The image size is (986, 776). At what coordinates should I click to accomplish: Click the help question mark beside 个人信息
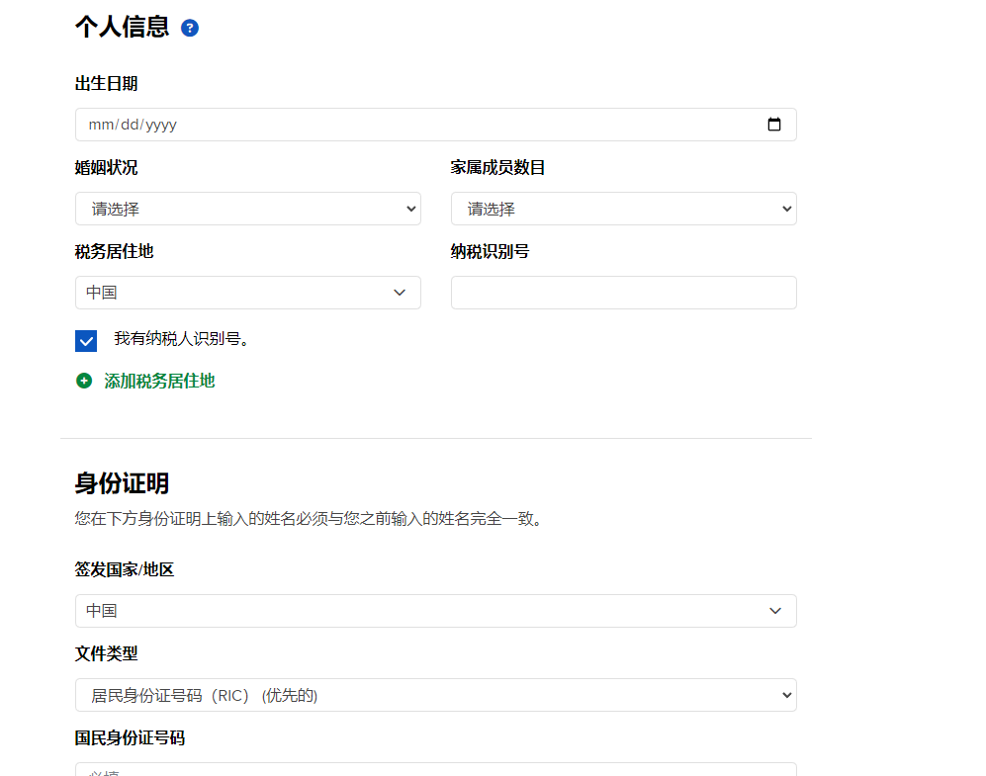pyautogui.click(x=190, y=28)
